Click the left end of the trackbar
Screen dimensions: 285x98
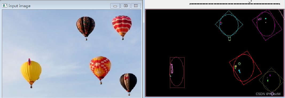click(x=190, y=4)
